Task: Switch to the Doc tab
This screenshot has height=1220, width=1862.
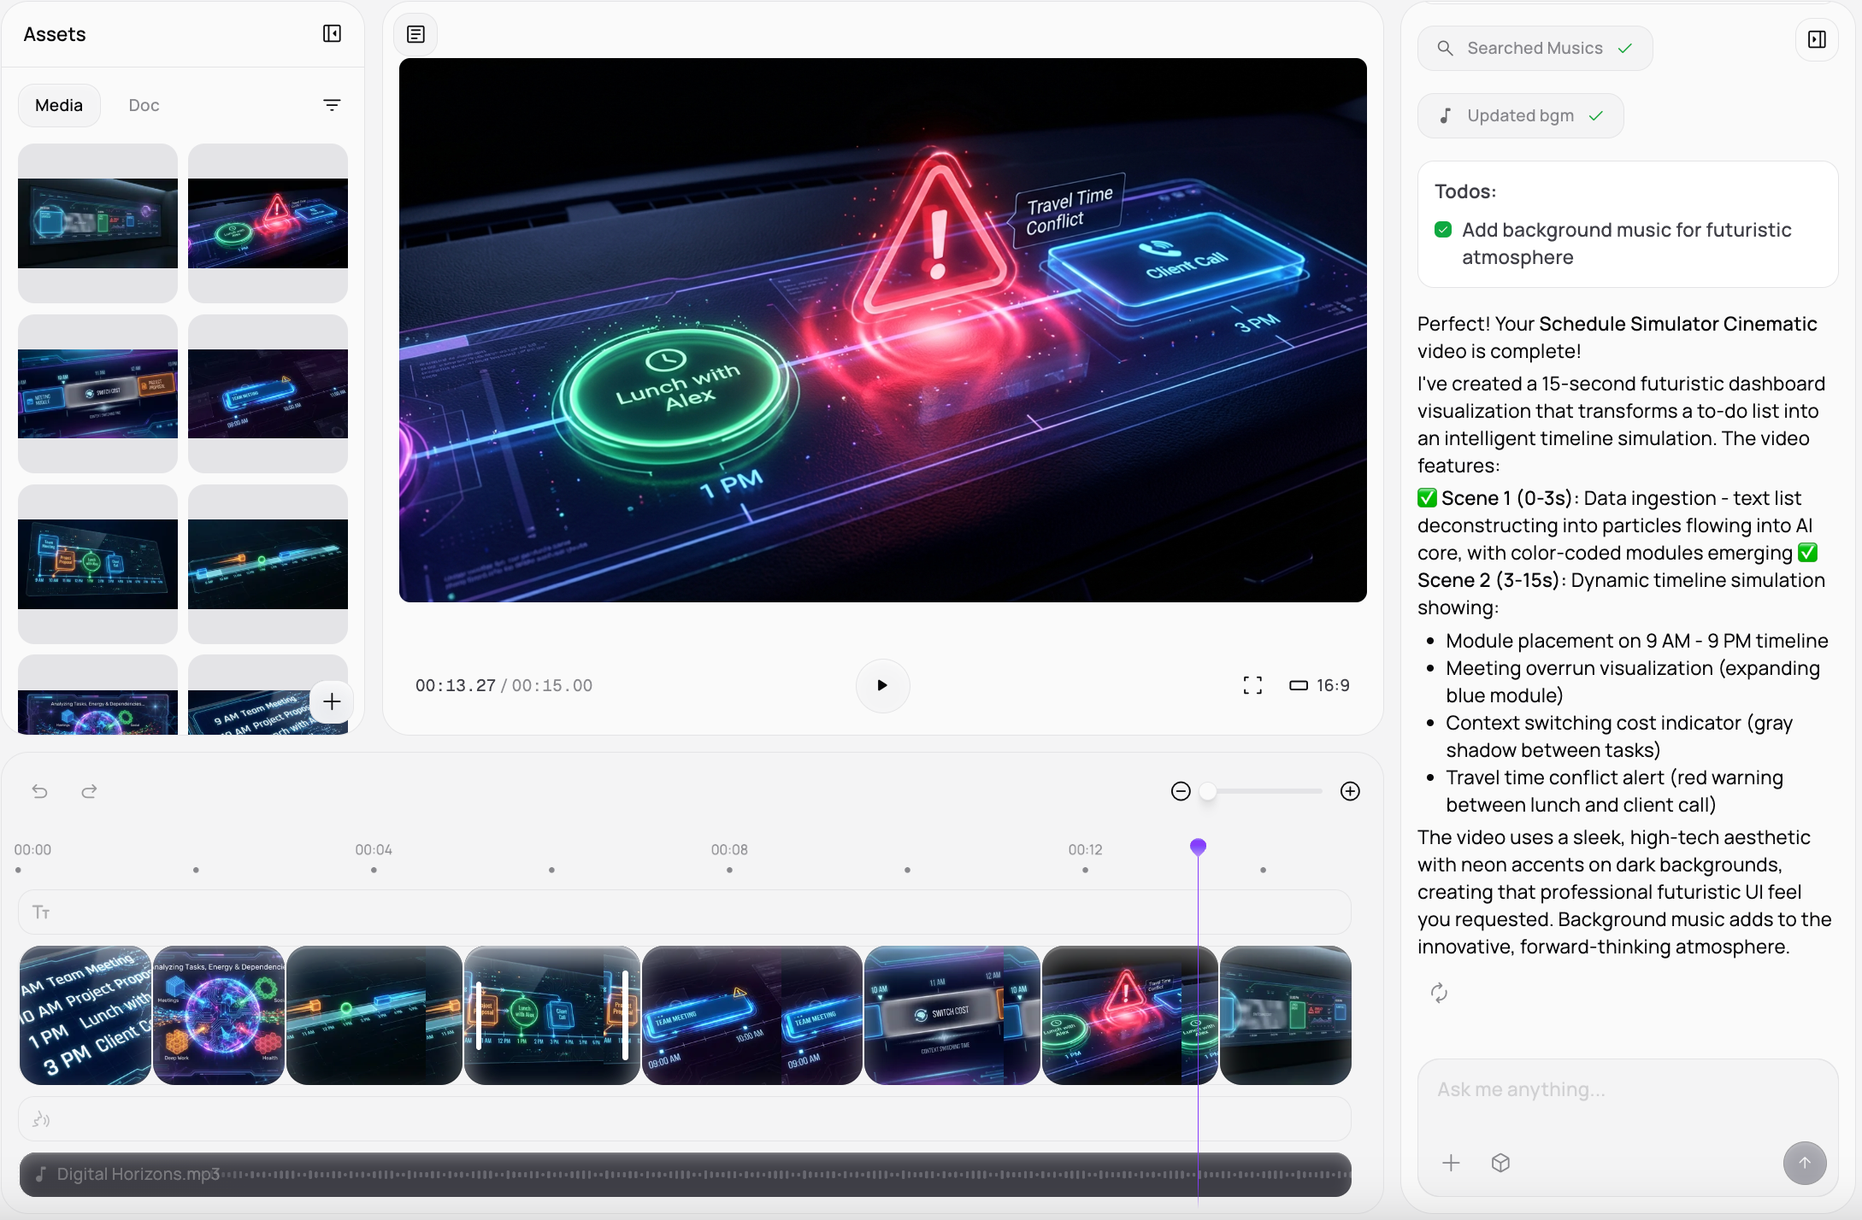Action: click(144, 105)
